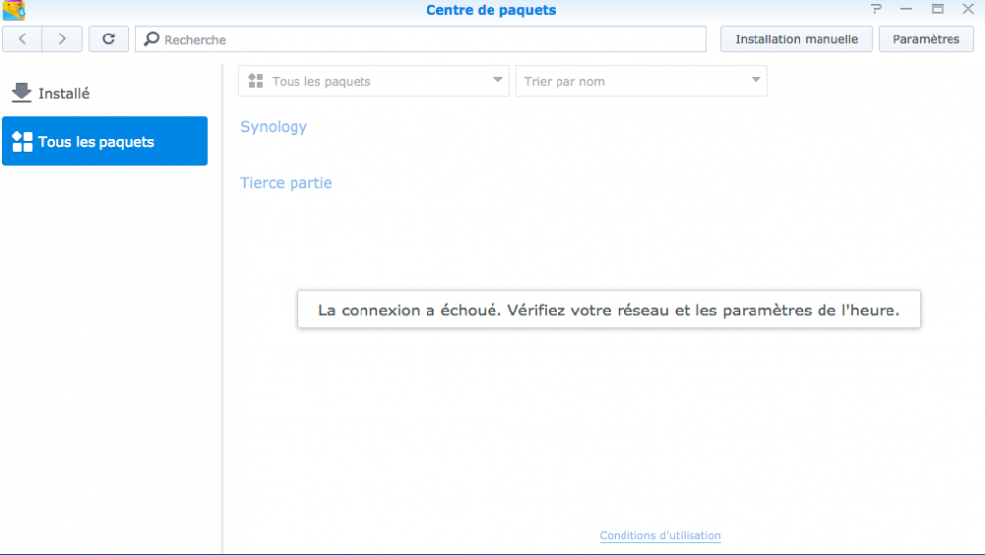Click the Synology section heading

tap(274, 127)
